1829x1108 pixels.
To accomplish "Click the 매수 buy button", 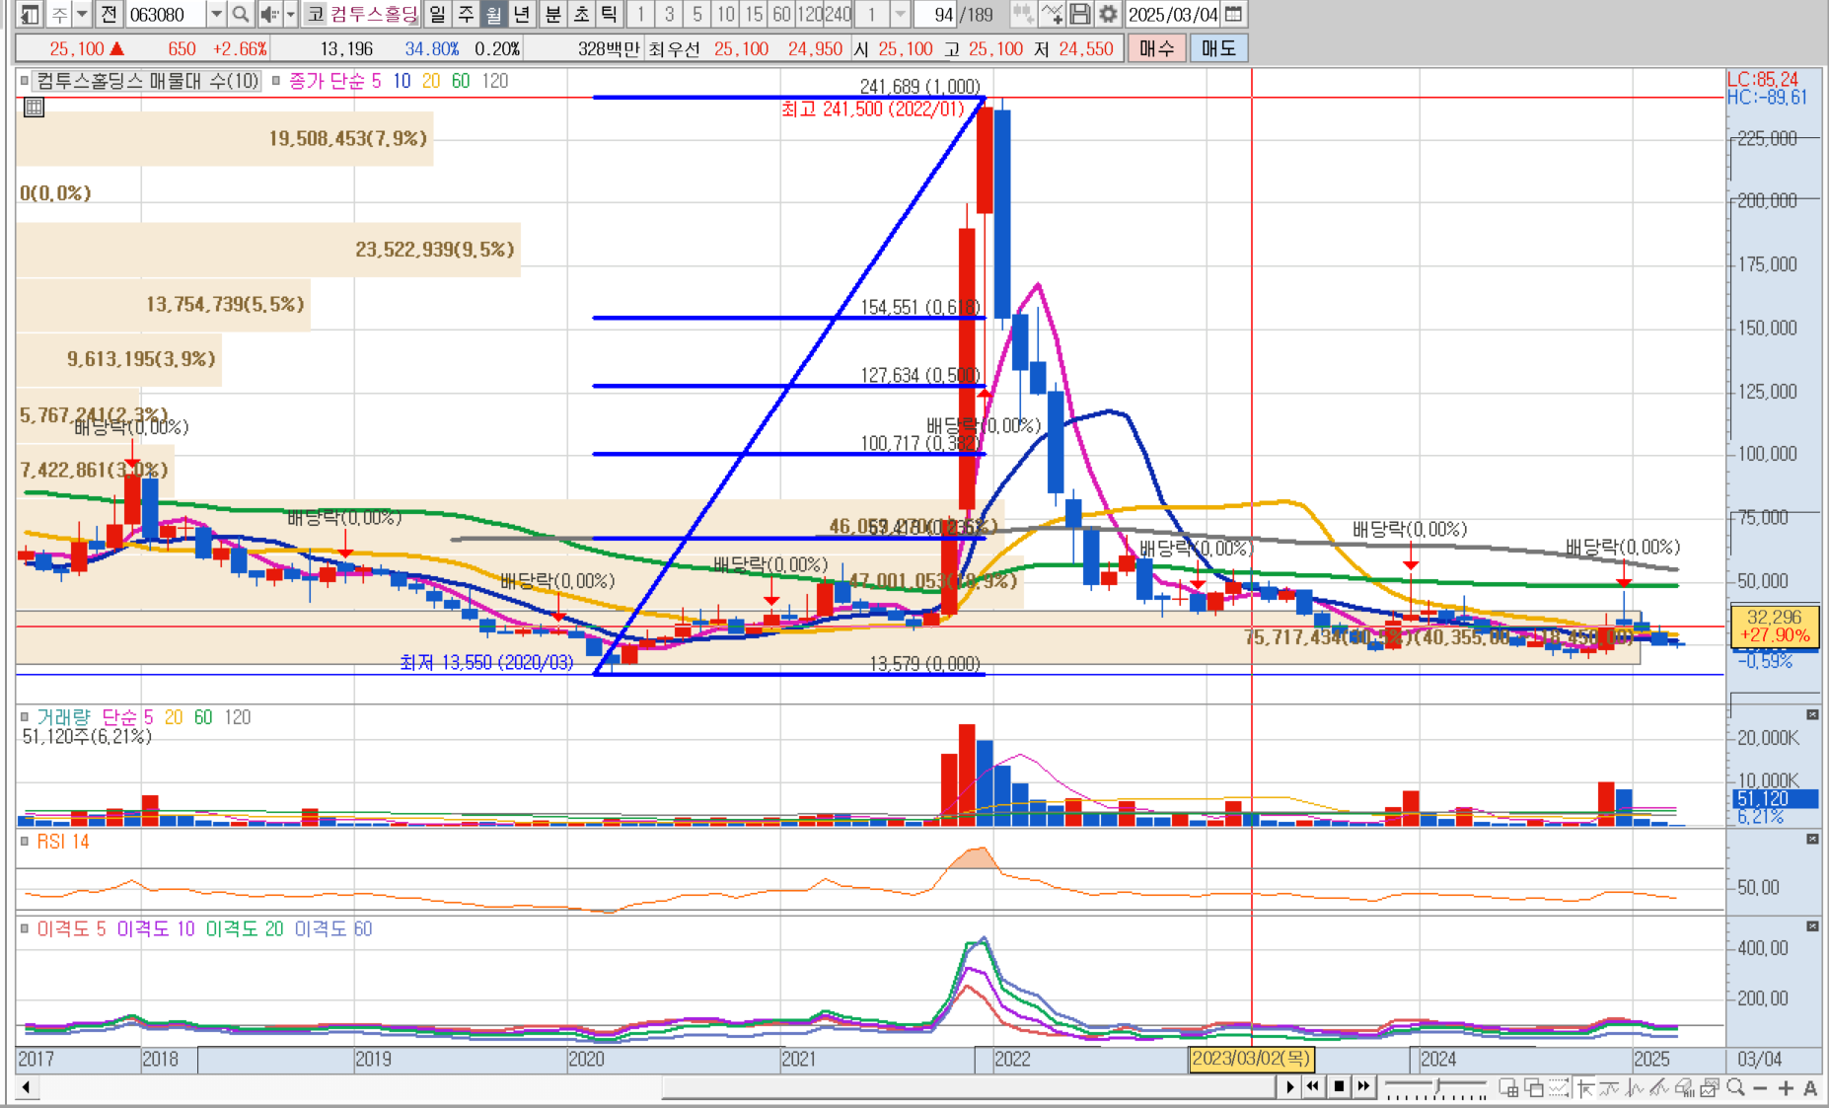I will coord(1156,48).
